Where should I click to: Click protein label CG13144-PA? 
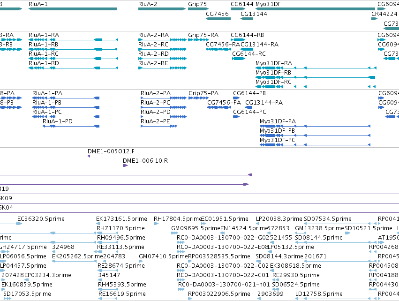[264, 103]
